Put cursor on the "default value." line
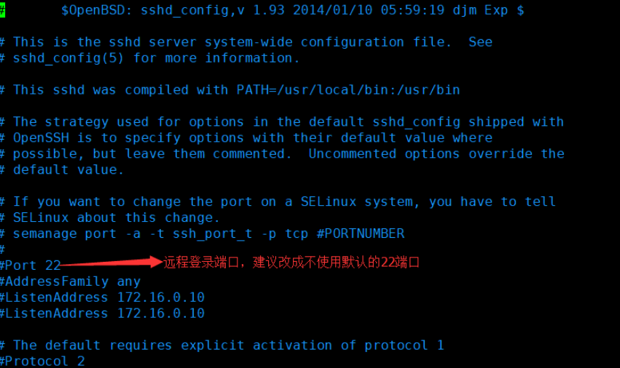The height and width of the screenshot is (368, 620). [68, 169]
